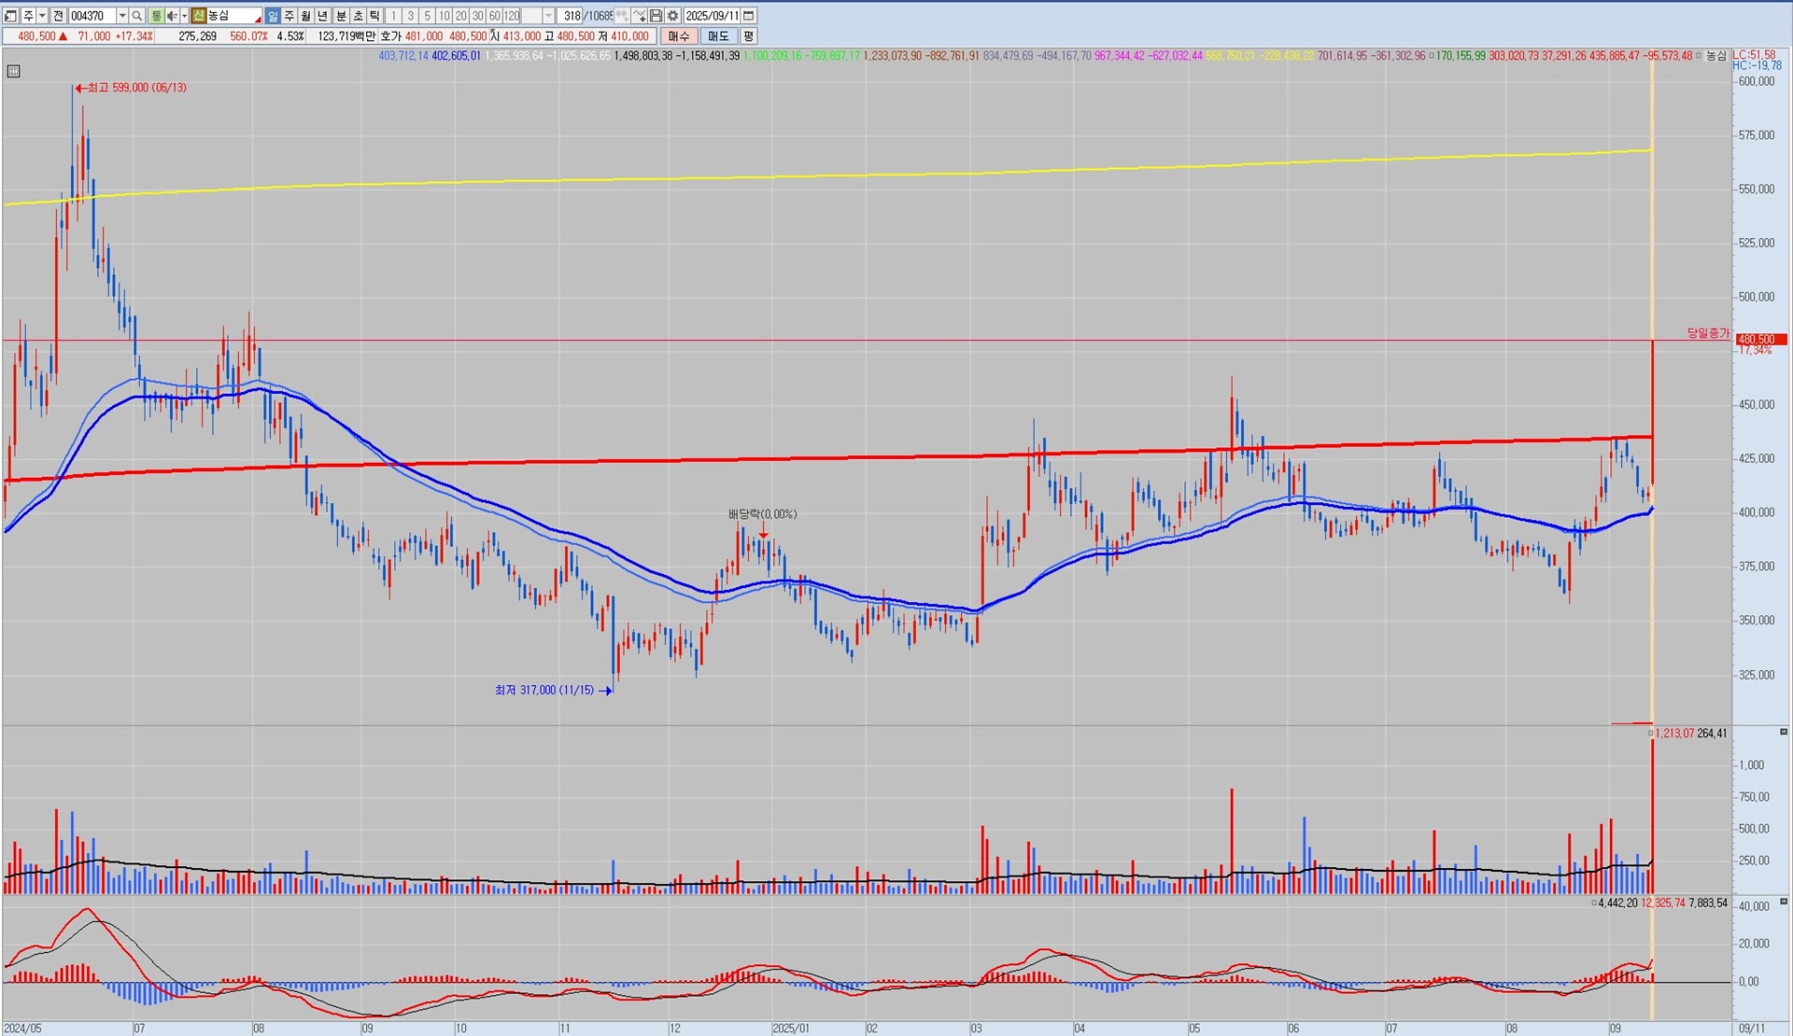
Task: Click the speaker sound icon
Action: pos(172,16)
